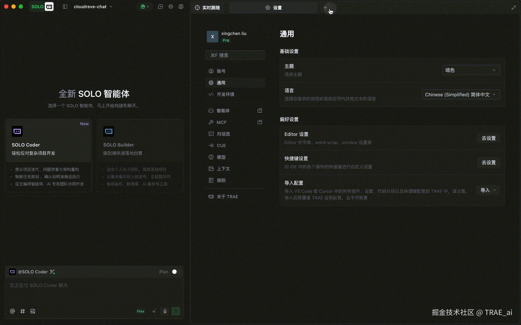
Task: Click the tools icon next to @SOLO Coder
Action: tap(52, 272)
